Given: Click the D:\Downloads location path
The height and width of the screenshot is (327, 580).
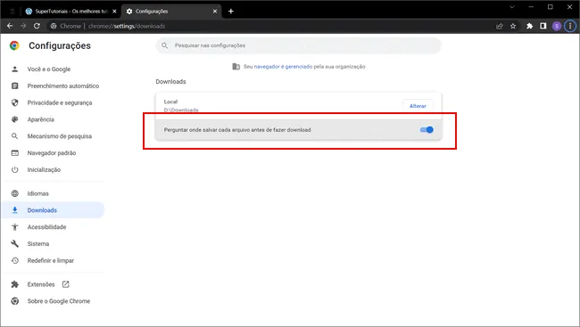Looking at the screenshot, I should coord(181,110).
